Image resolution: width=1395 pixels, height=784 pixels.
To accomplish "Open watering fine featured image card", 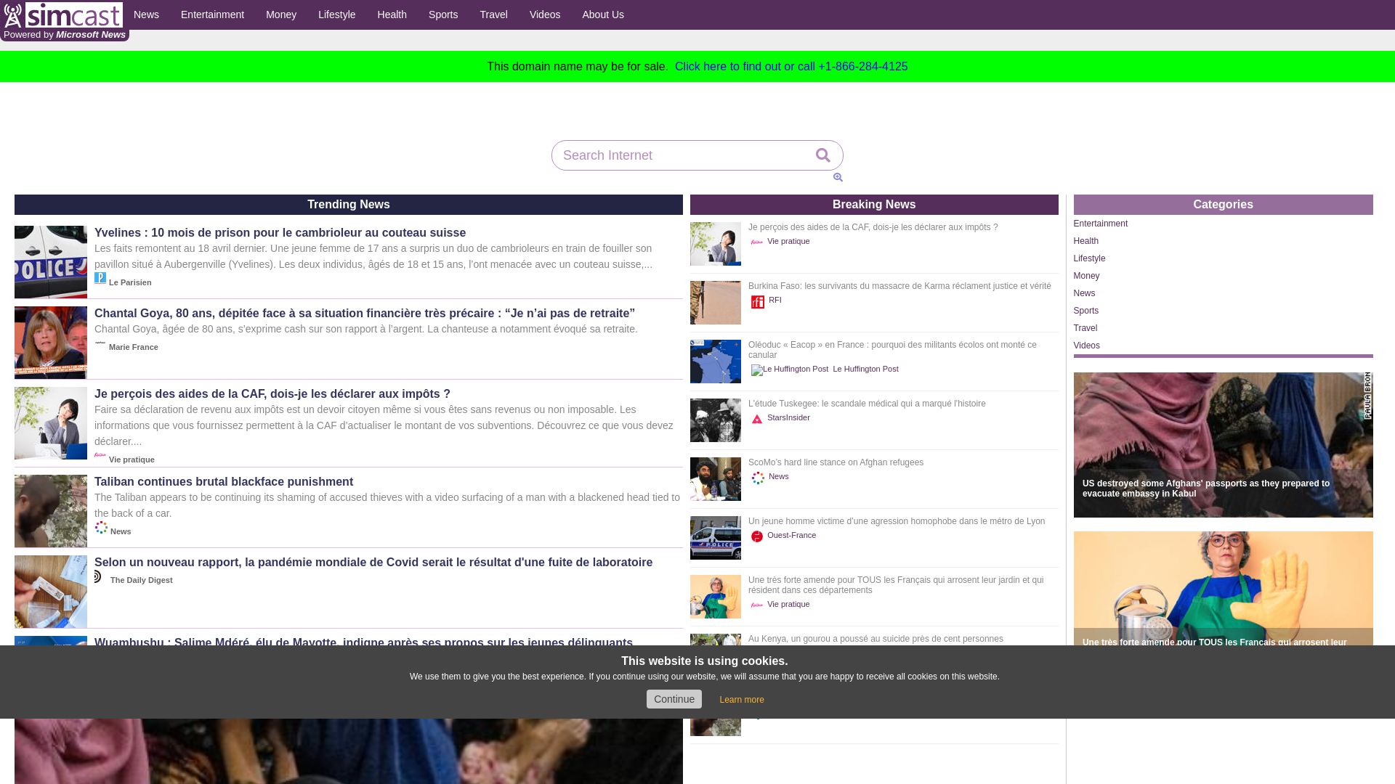I will 1223,588.
